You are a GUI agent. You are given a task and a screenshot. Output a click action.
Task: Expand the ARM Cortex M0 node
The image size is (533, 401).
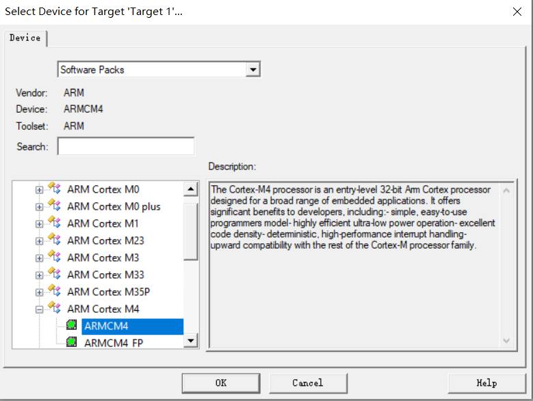pos(40,190)
